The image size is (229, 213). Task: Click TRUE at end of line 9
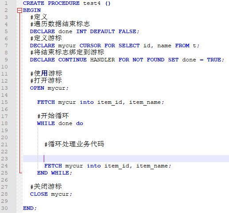[x=214, y=60]
